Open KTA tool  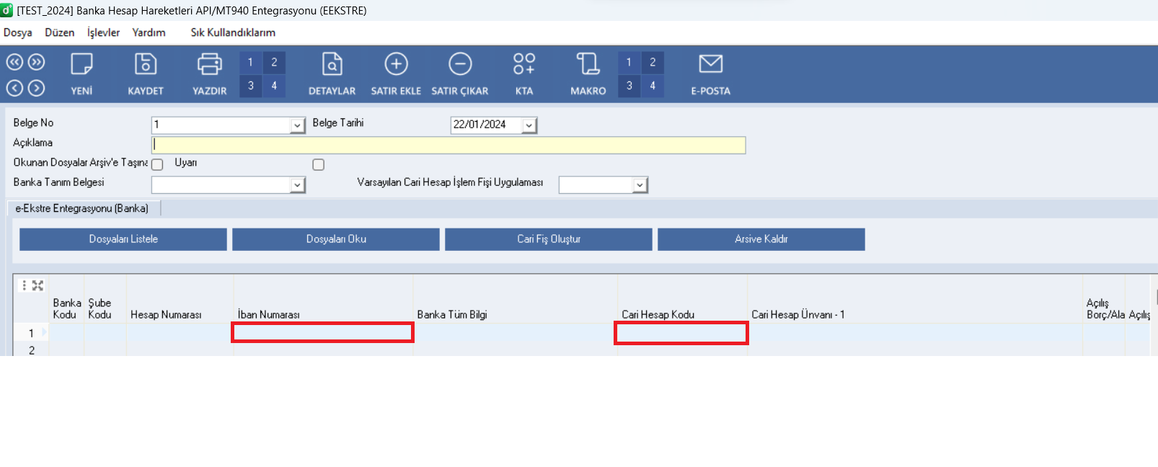point(524,74)
